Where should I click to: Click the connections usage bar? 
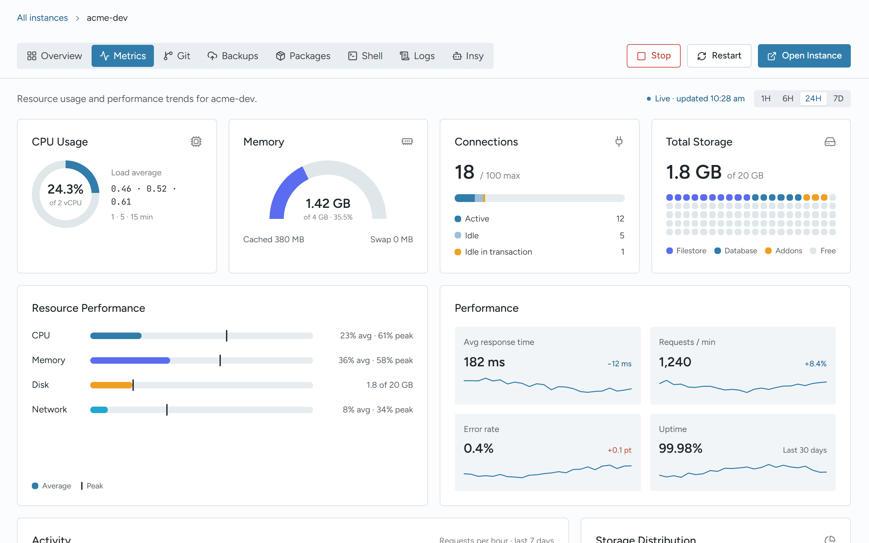(x=539, y=198)
